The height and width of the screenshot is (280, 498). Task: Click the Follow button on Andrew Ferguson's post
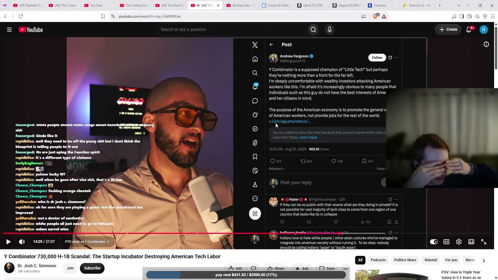tap(377, 58)
